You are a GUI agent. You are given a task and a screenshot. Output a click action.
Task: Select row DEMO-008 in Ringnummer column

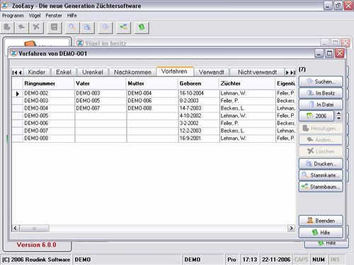coord(48,139)
